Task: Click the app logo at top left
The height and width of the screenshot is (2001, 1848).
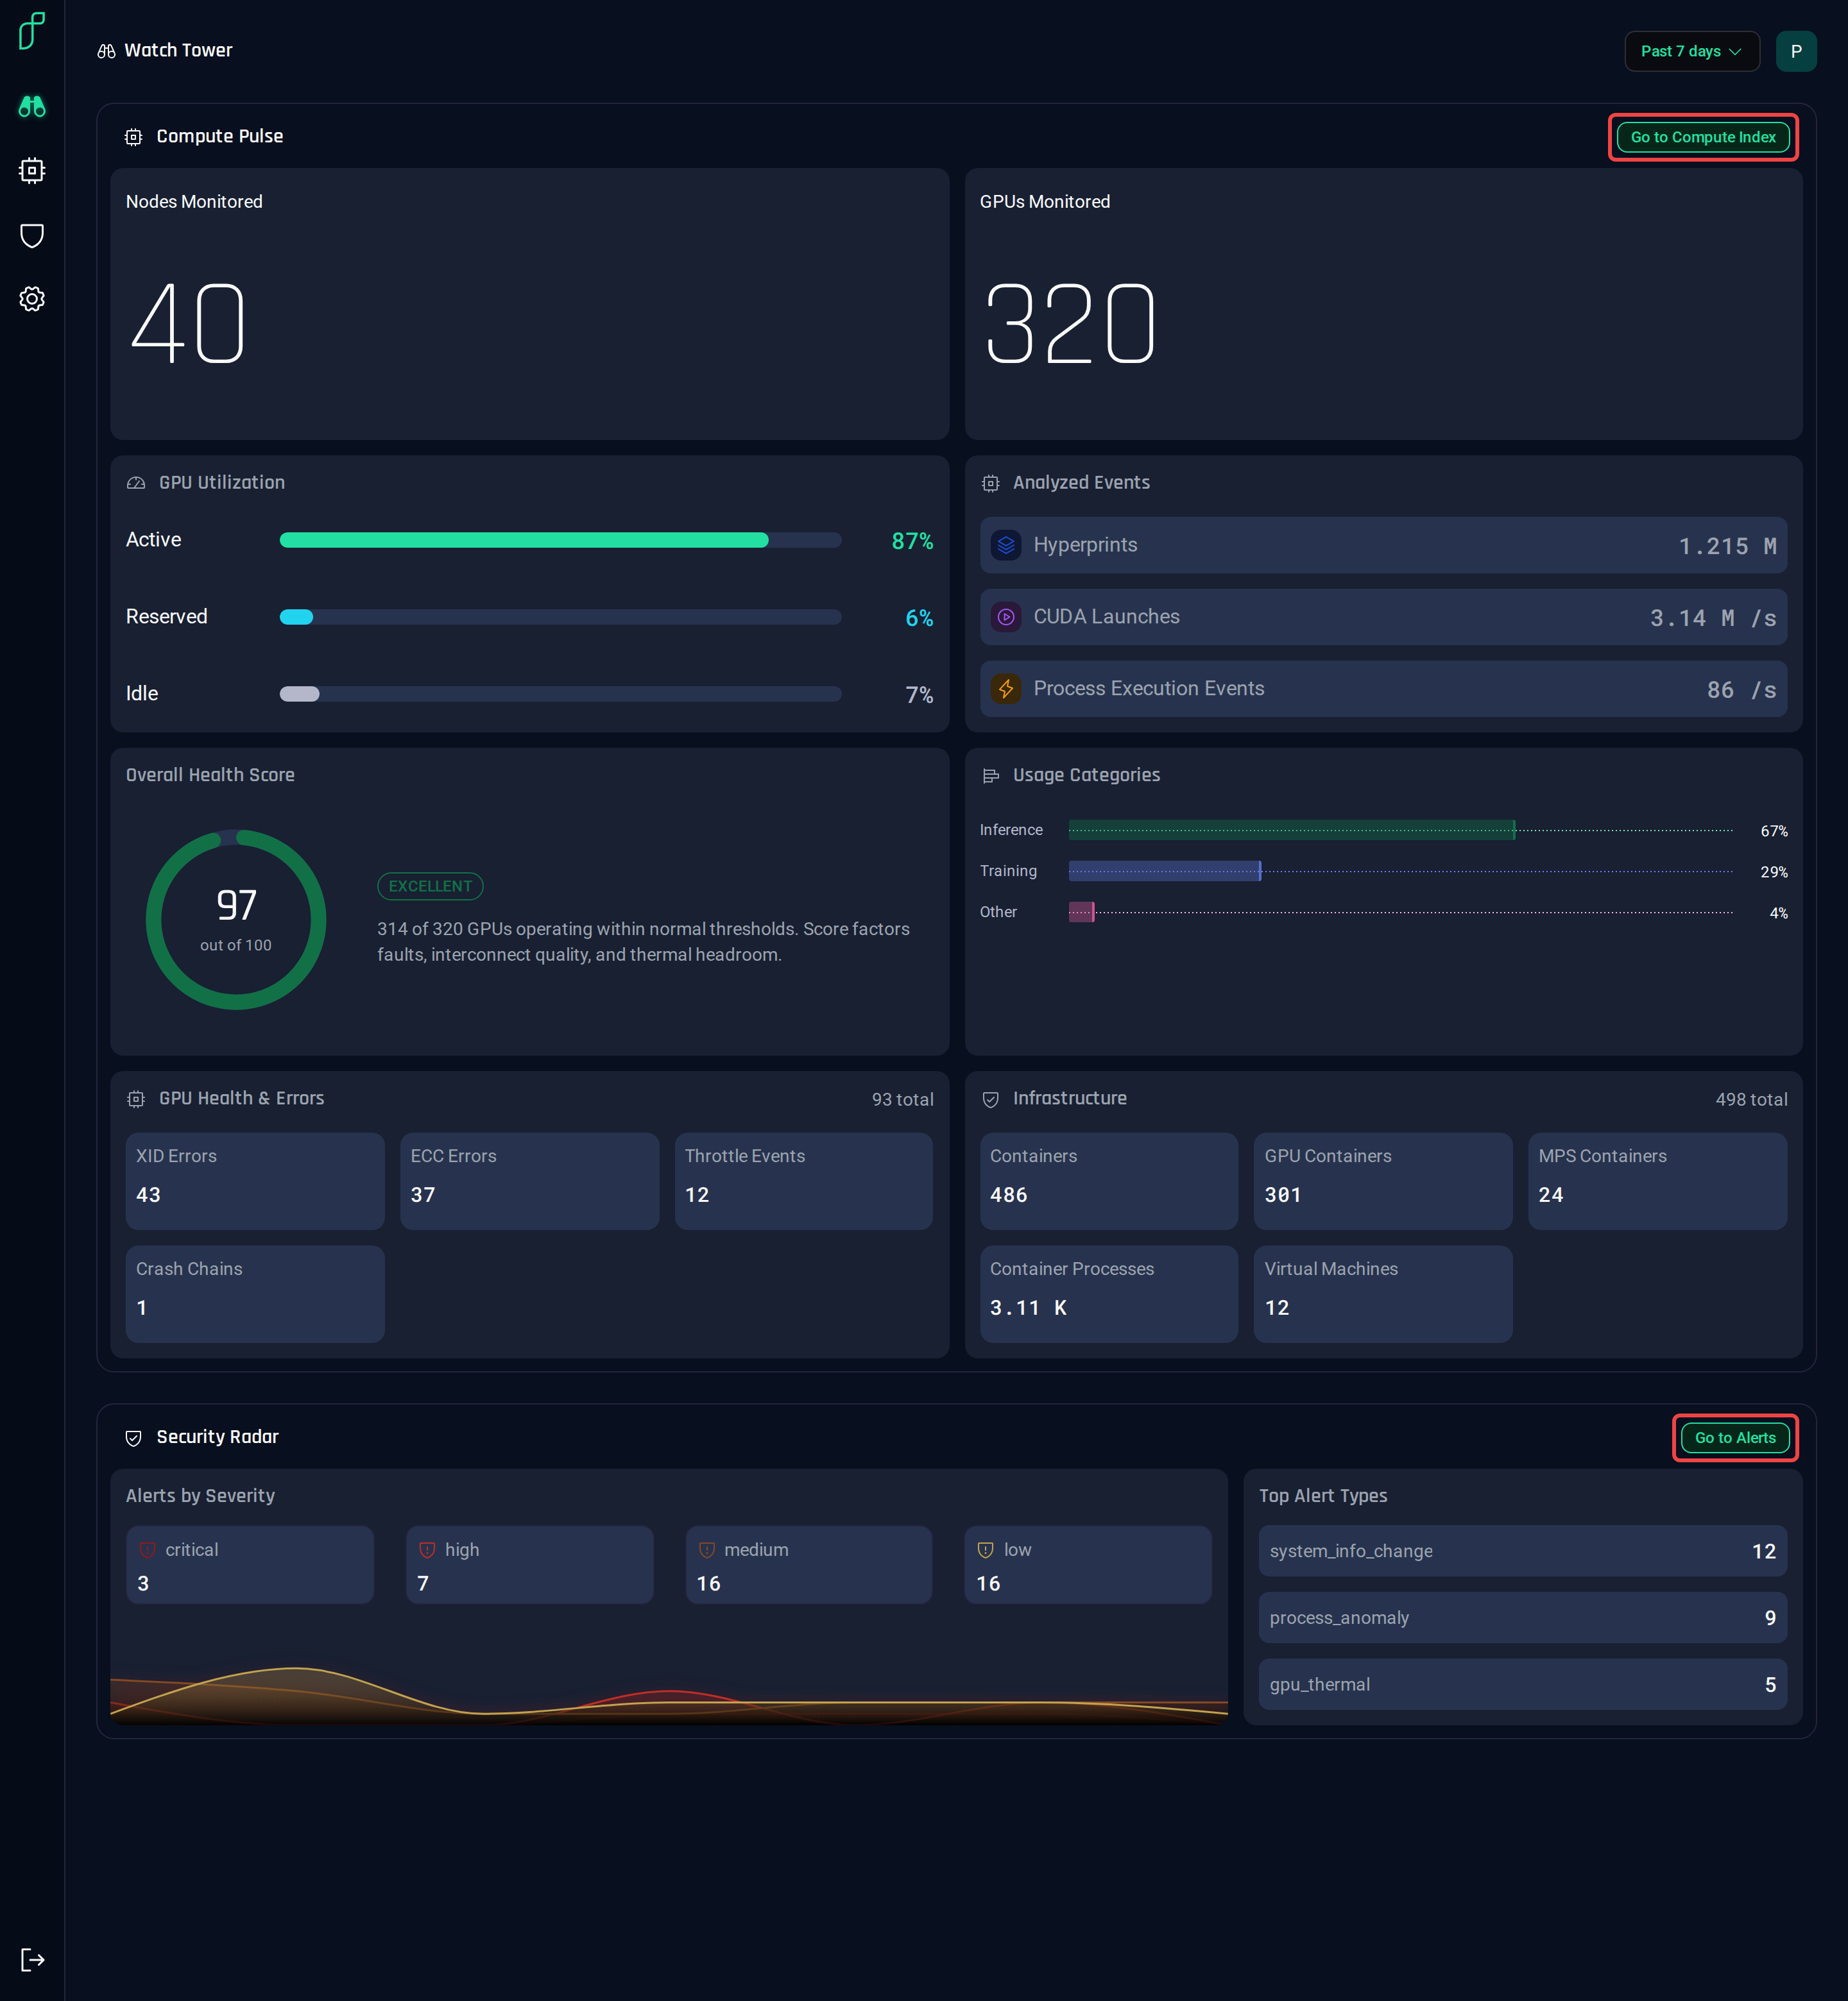Action: (x=32, y=30)
